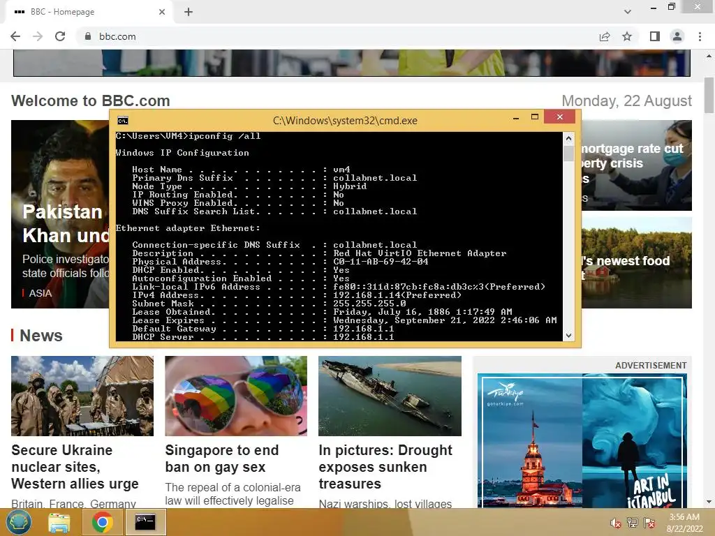Image resolution: width=715 pixels, height=536 pixels.
Task: Reload the BBC page
Action: [60, 36]
